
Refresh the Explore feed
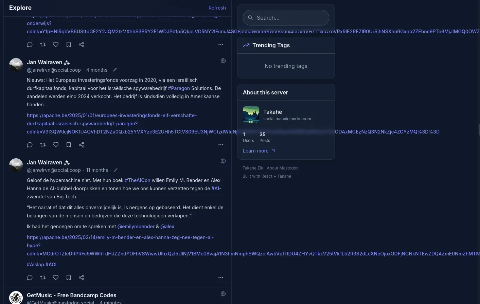(217, 8)
